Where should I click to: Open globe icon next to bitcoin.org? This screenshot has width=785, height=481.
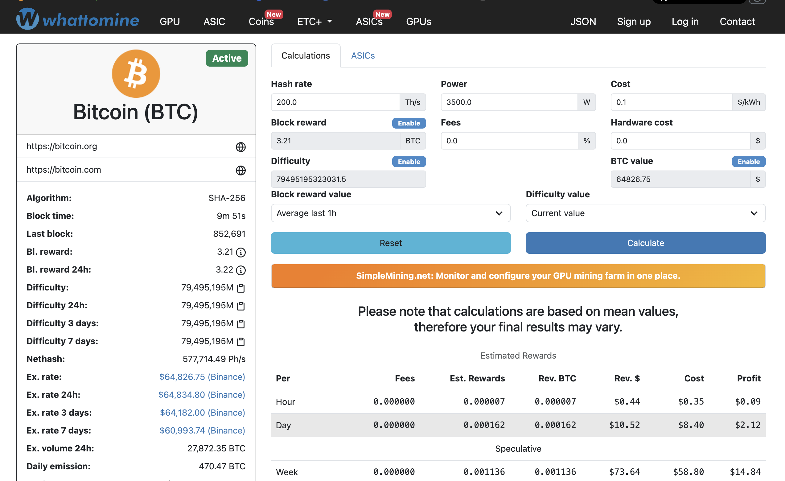(x=240, y=147)
